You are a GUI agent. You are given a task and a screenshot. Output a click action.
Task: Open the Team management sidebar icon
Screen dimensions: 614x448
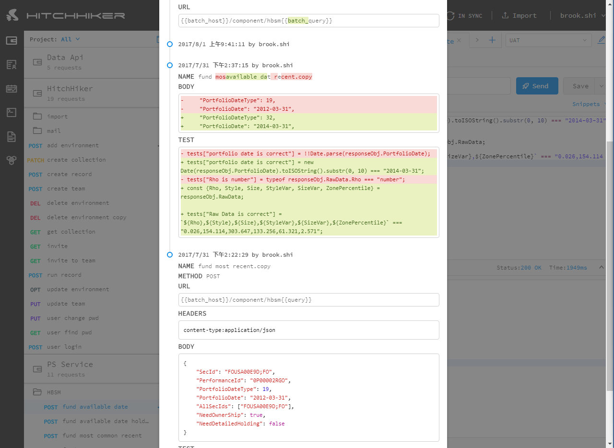pyautogui.click(x=12, y=64)
